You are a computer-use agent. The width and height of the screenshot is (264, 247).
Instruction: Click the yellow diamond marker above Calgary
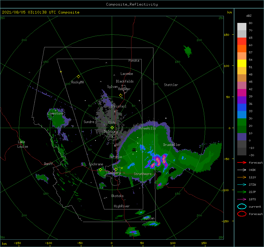click(x=116, y=169)
